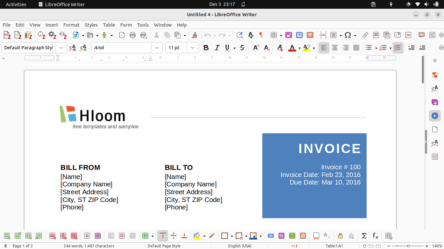Viewport: 444px width, 249px height.
Task: Open paragraph style dropdown
Action: click(61, 48)
